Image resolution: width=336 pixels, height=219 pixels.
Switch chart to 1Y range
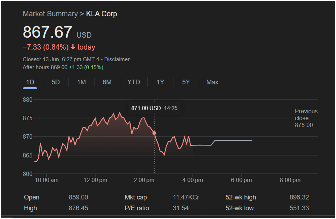pos(160,82)
